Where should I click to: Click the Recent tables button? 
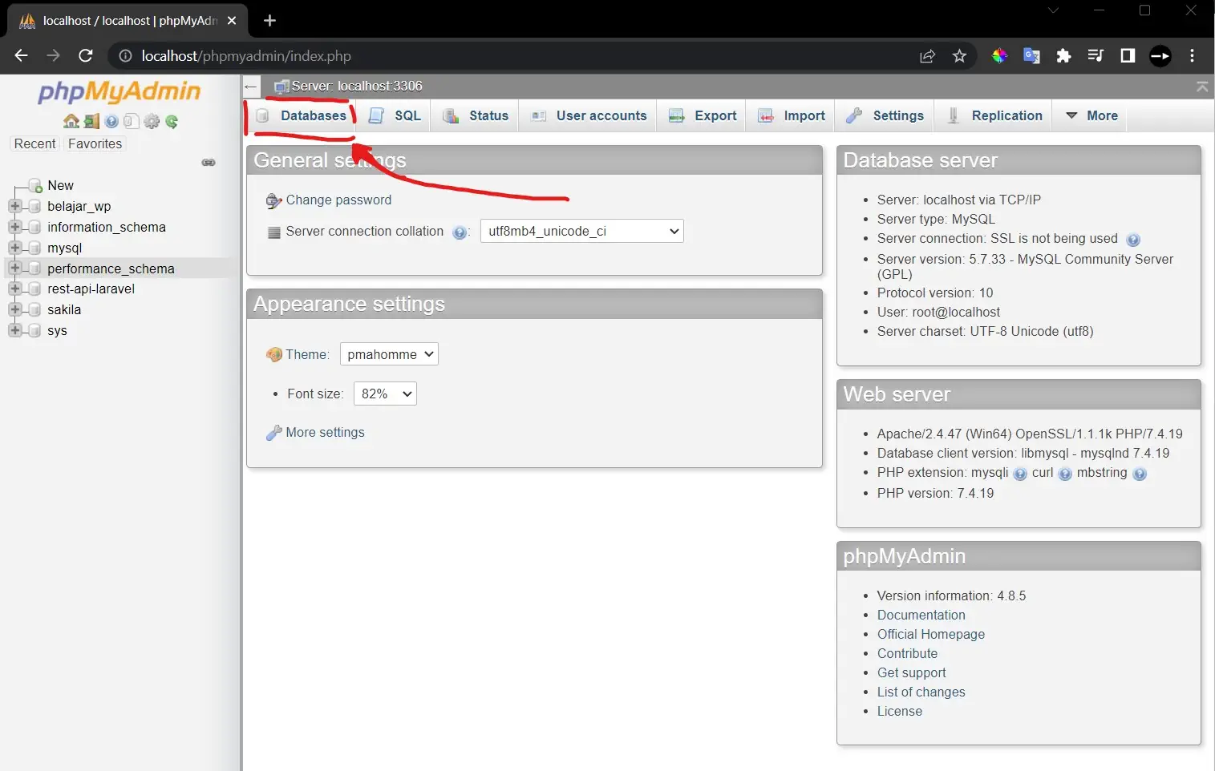click(34, 143)
